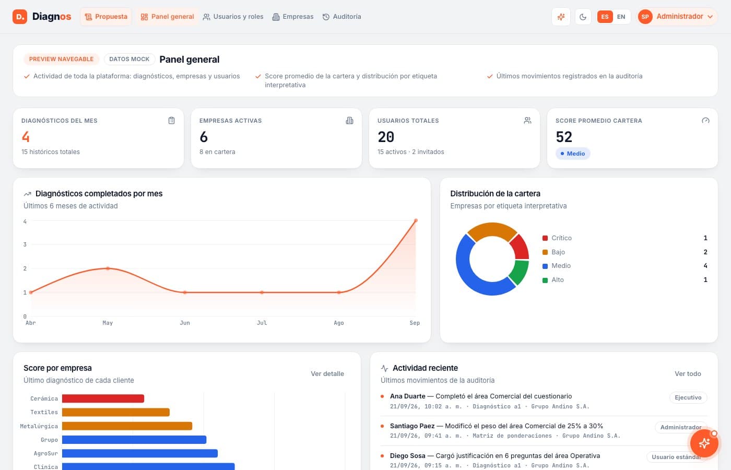This screenshot has width=731, height=470.
Task: Click the PREVIEW NAVEGABLE badge
Action: (62, 59)
